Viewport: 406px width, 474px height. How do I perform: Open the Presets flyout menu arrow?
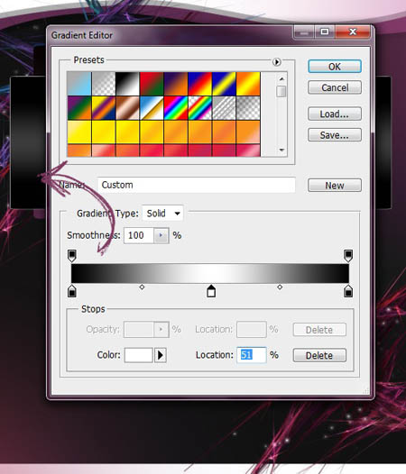click(x=276, y=62)
